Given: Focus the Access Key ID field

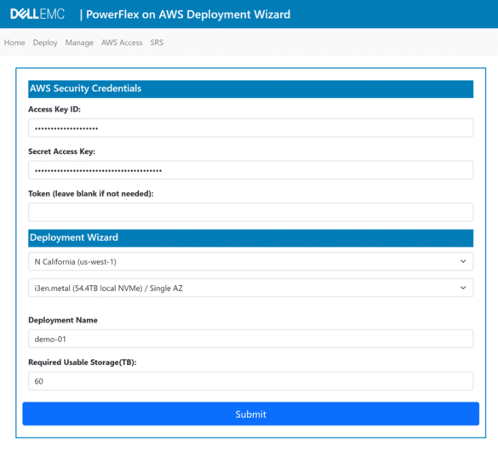Looking at the screenshot, I should (x=250, y=128).
